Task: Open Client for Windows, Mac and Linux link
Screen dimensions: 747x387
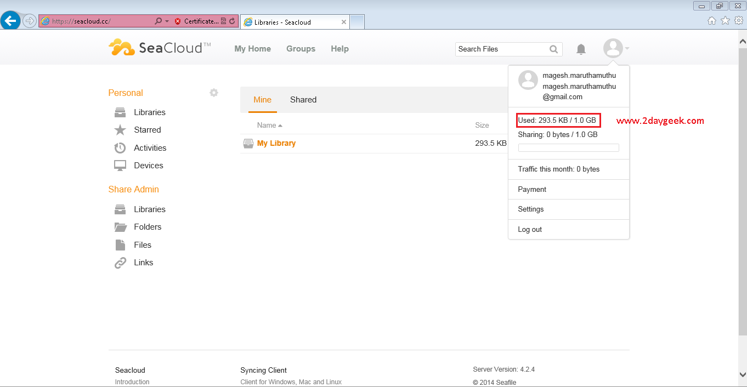Action: tap(291, 382)
